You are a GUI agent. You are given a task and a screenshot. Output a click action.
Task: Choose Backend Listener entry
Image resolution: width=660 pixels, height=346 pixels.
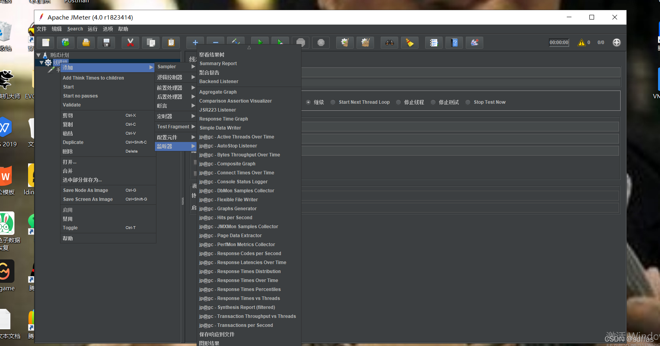[249, 82]
